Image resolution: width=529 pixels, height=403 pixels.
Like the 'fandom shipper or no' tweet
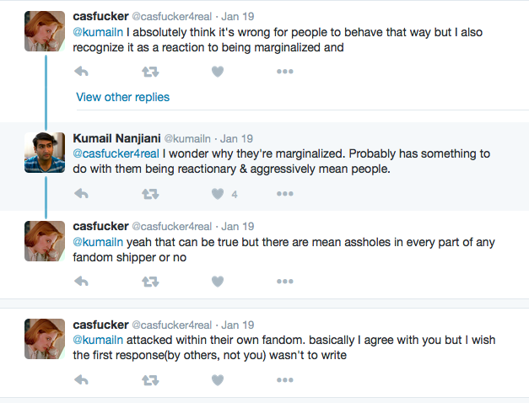(218, 282)
